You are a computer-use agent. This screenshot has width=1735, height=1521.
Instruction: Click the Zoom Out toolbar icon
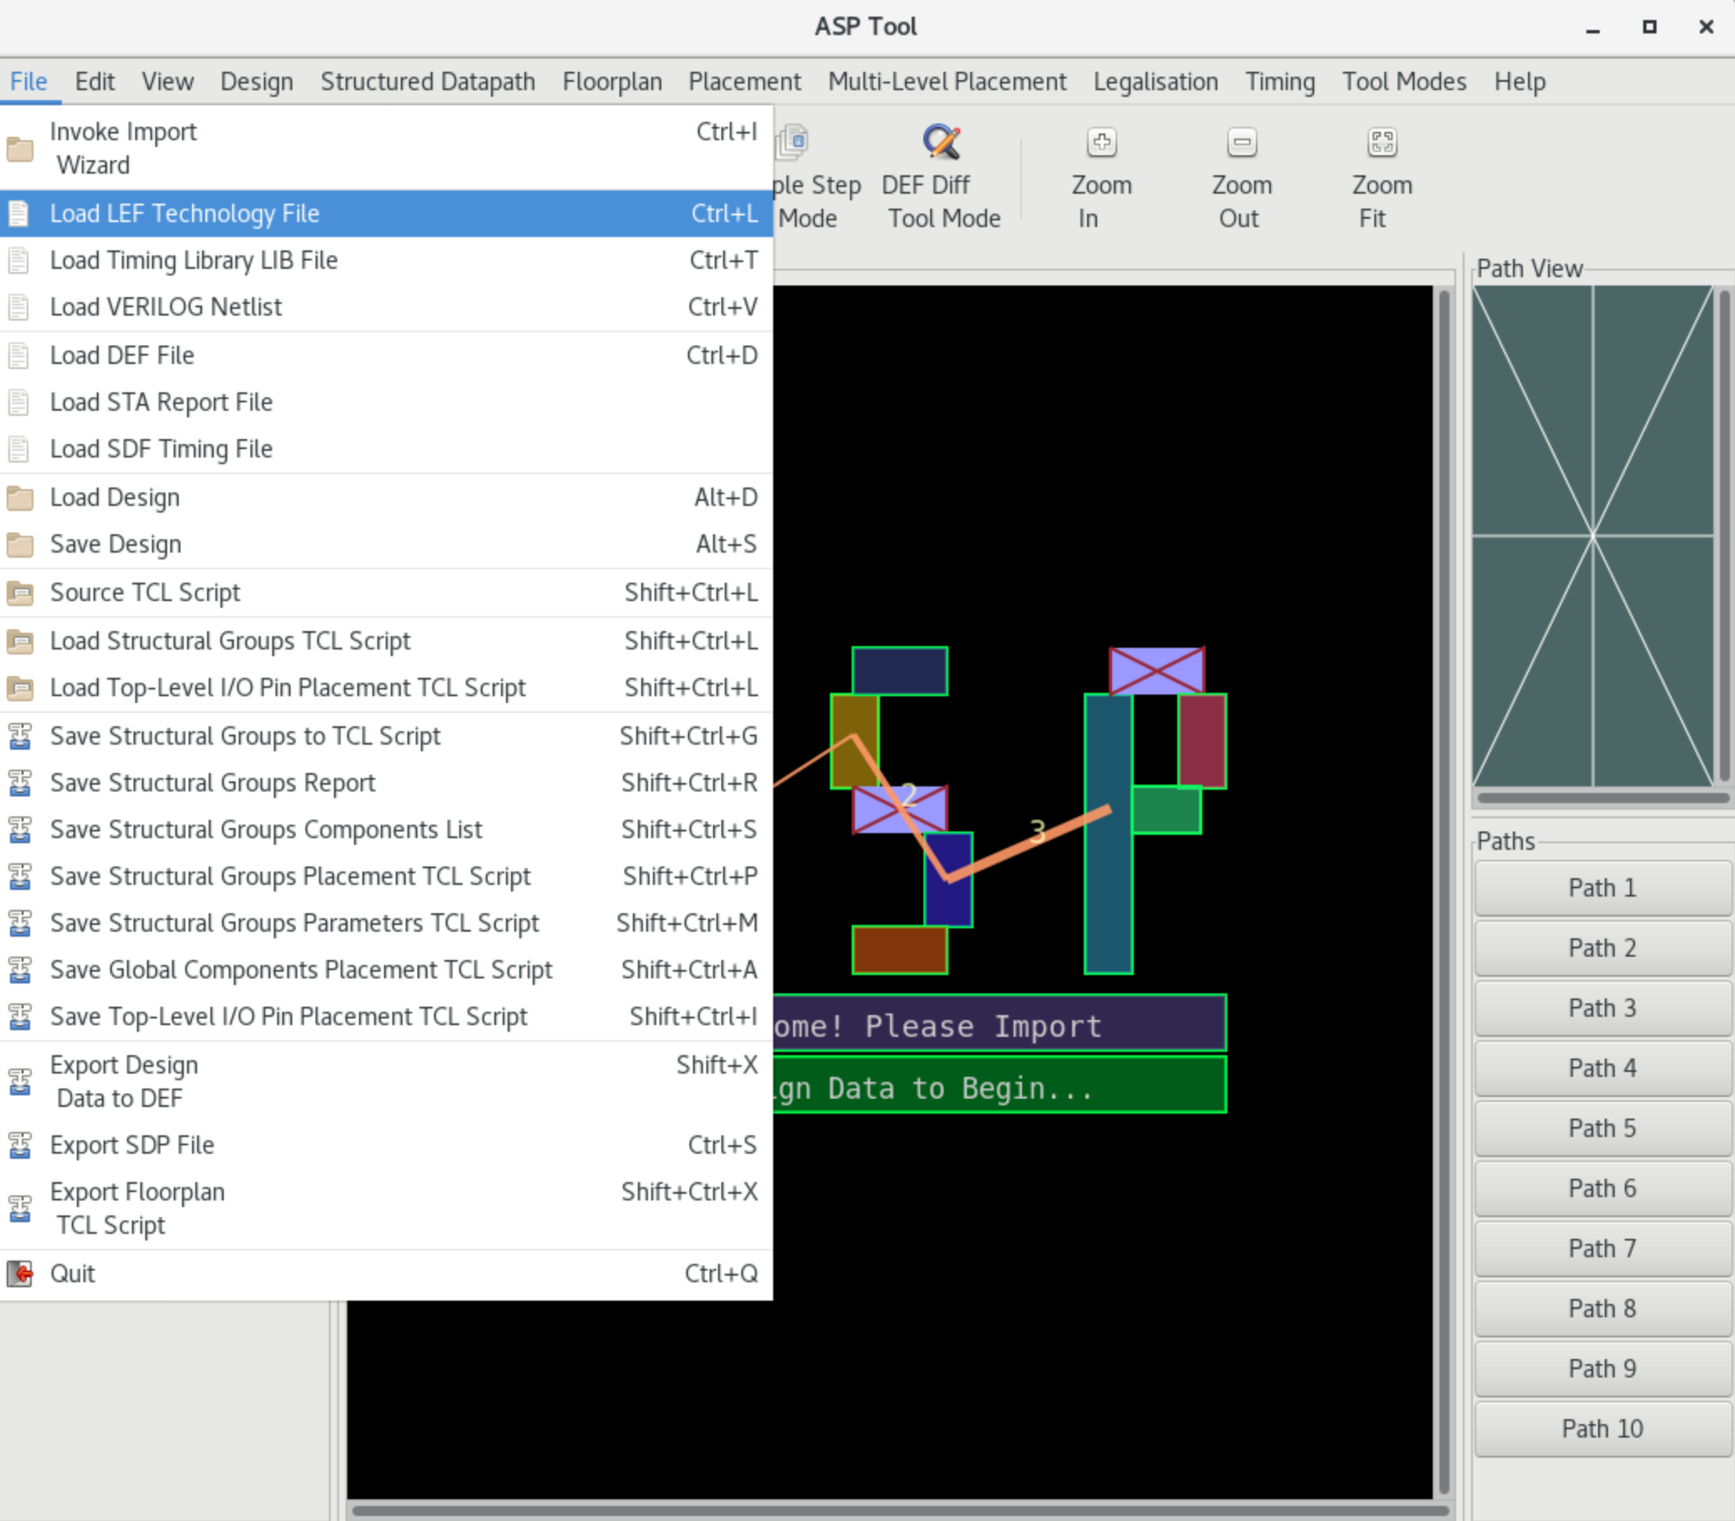[x=1241, y=142]
